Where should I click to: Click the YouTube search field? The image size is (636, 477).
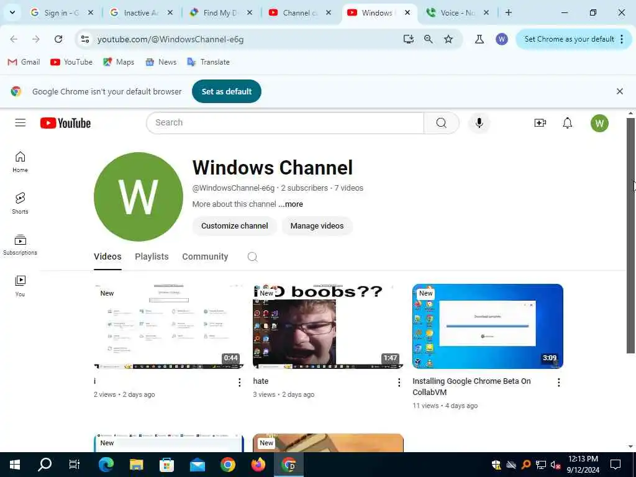[284, 122]
